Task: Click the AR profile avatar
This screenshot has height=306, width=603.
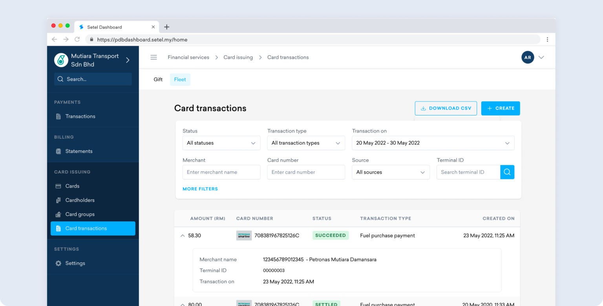Action: click(x=528, y=57)
